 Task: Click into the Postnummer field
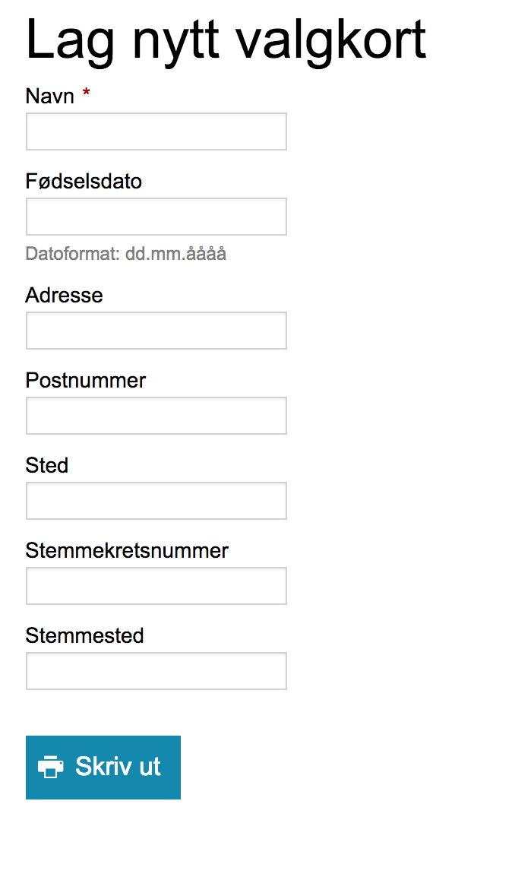pos(156,416)
